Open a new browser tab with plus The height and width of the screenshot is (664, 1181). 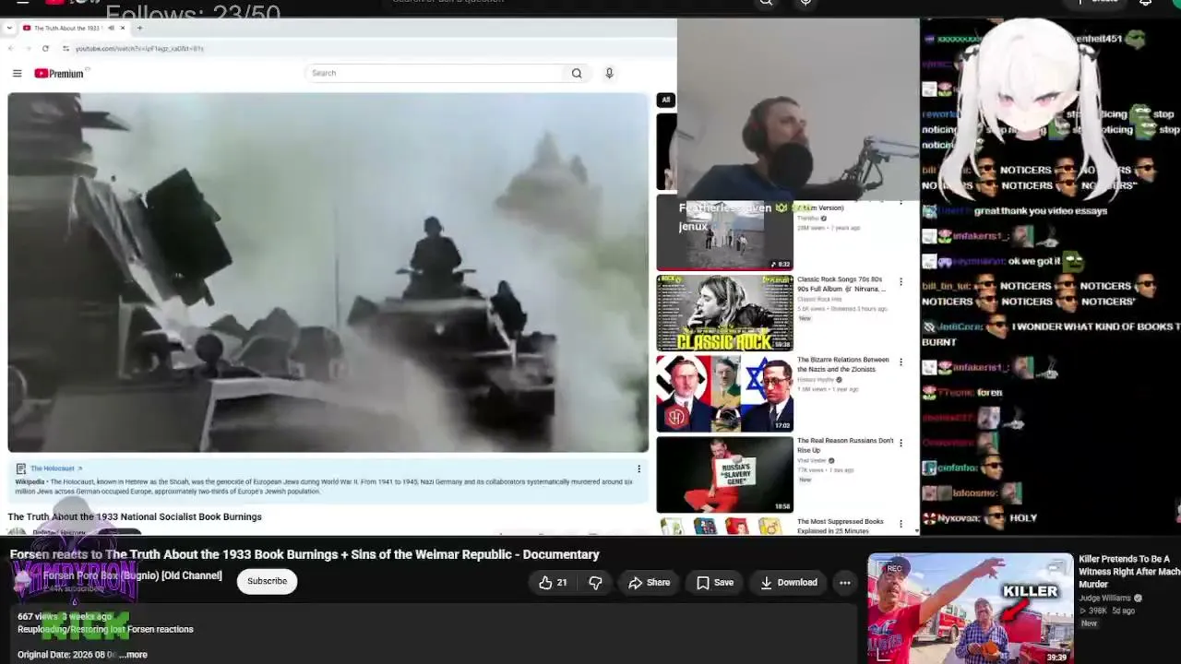[139, 28]
